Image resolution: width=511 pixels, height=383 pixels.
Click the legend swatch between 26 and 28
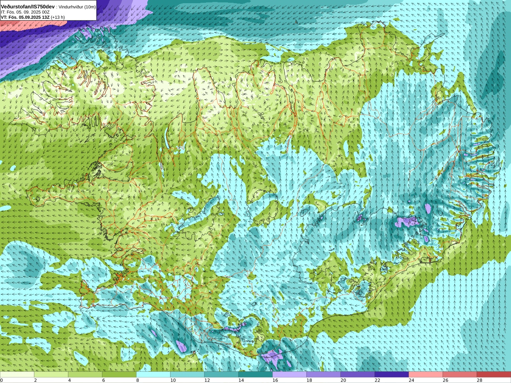[x=460, y=375]
